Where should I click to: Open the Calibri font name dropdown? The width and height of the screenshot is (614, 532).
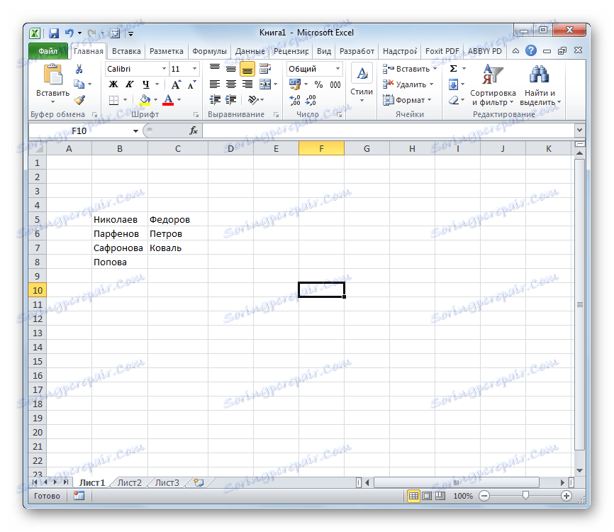(x=164, y=69)
